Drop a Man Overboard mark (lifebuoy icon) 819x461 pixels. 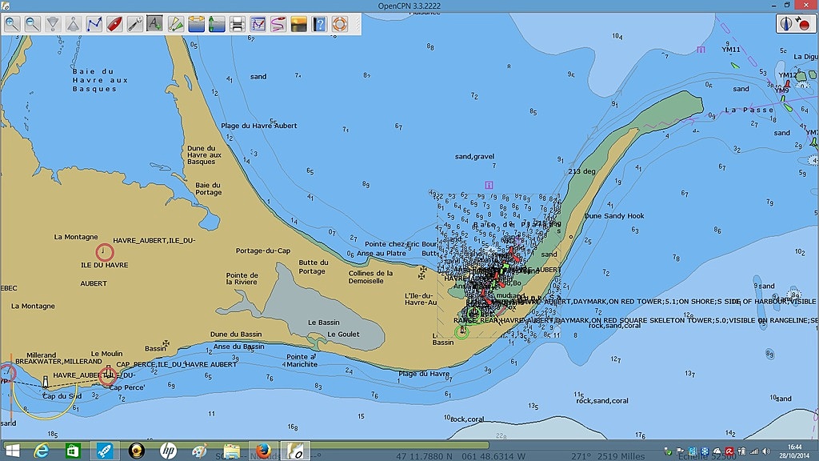[x=339, y=24]
